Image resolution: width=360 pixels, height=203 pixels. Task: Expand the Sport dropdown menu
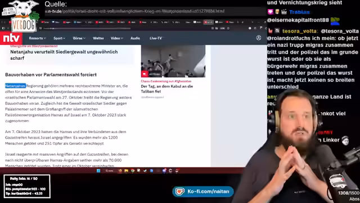[x=59, y=38]
